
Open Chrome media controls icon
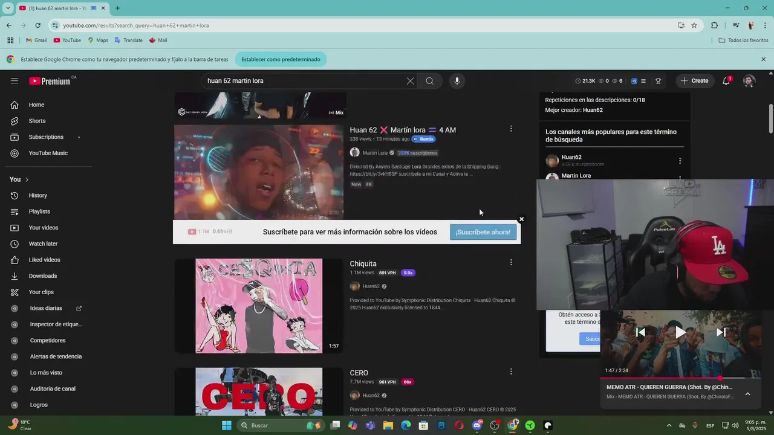(736, 25)
